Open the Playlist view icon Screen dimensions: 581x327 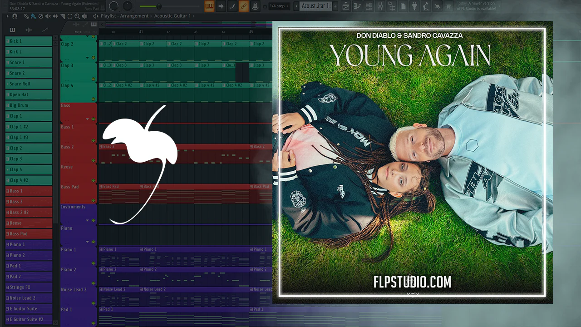pyautogui.click(x=346, y=6)
